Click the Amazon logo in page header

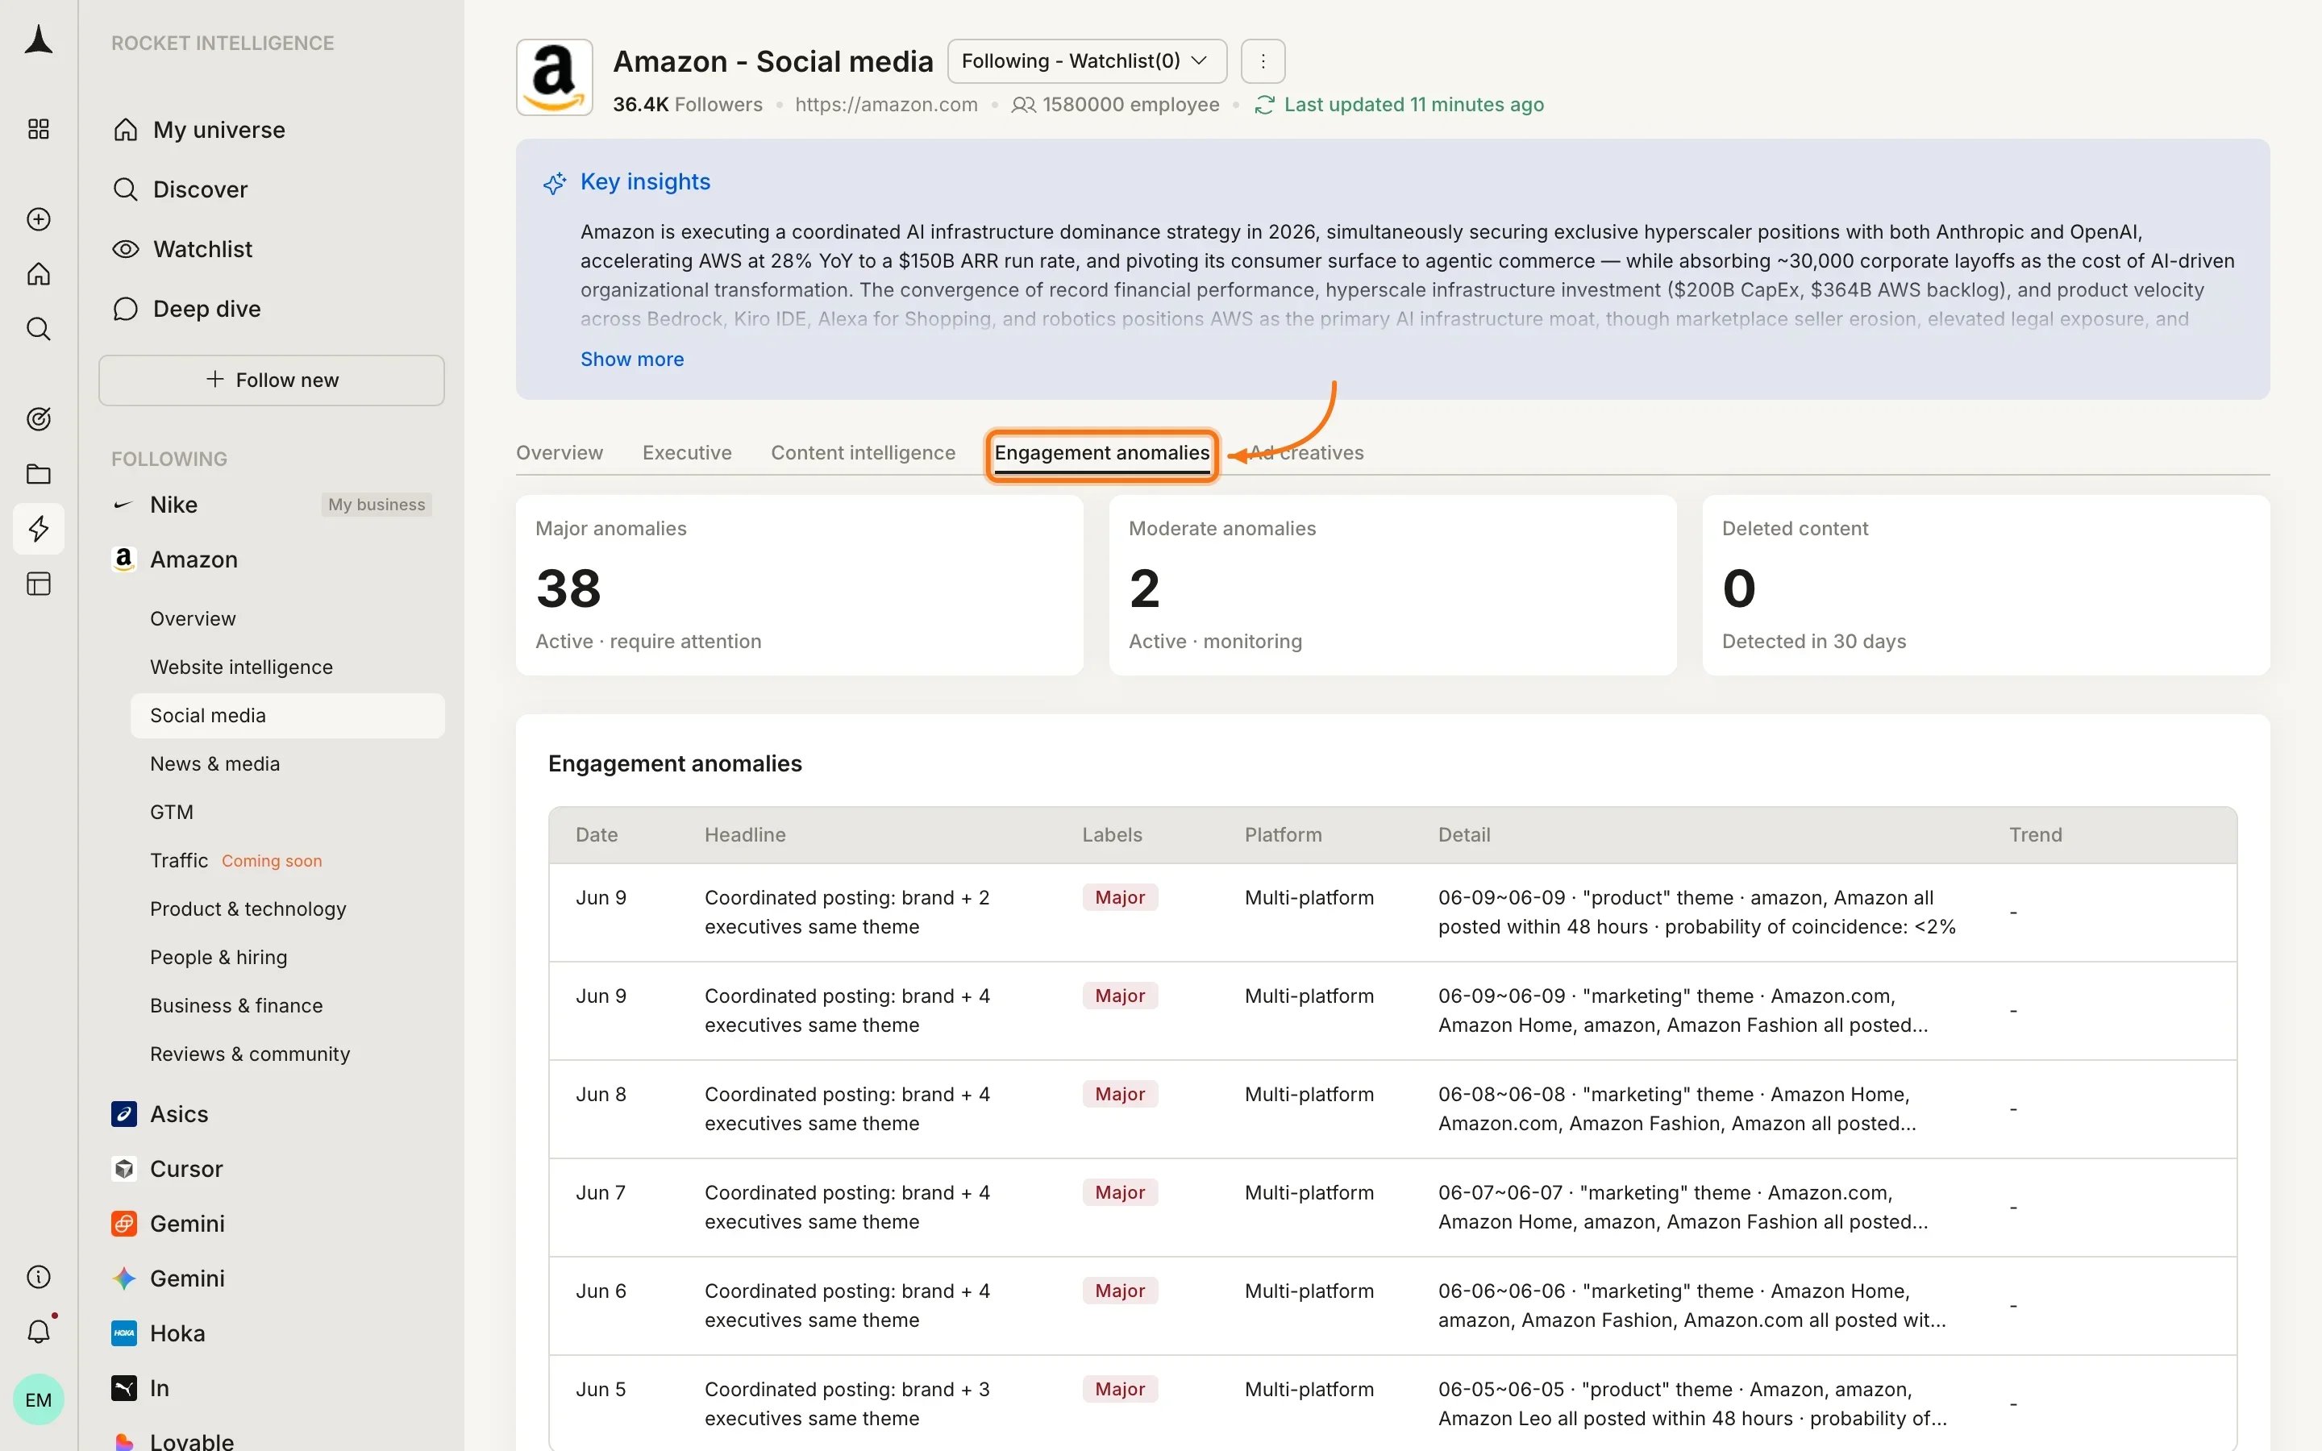click(555, 77)
